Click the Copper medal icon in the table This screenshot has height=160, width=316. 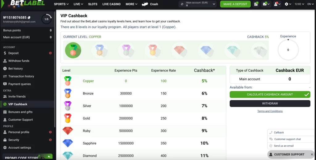tap(68, 81)
